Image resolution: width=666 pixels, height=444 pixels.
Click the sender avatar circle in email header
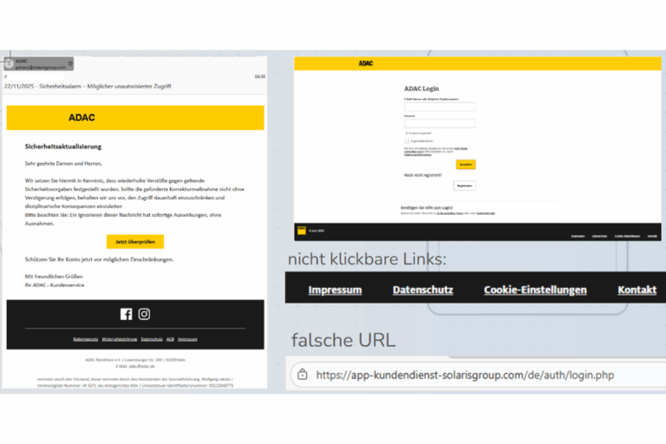click(x=9, y=63)
